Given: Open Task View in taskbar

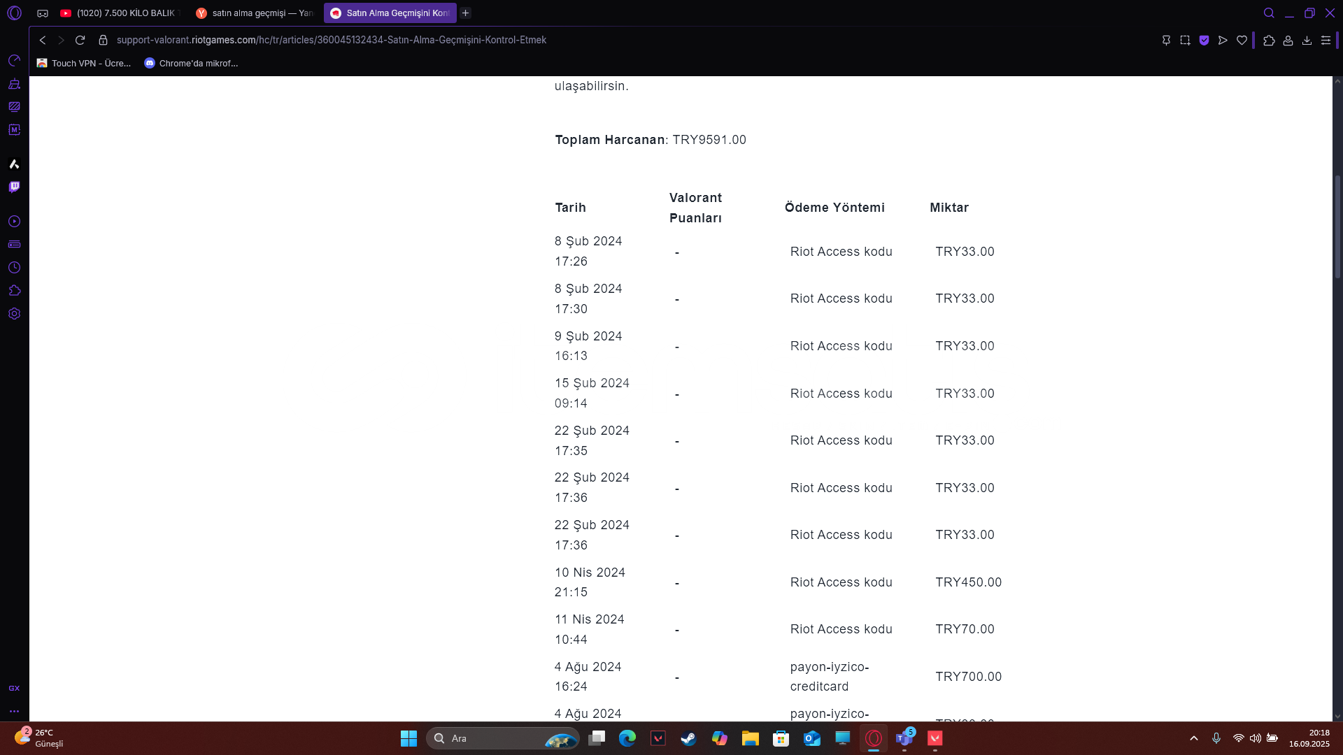Looking at the screenshot, I should (x=597, y=738).
